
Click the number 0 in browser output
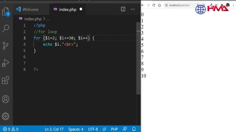click(142, 15)
